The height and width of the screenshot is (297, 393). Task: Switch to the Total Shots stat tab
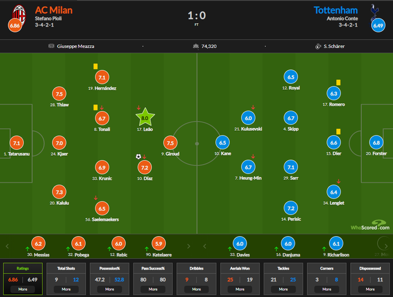(x=66, y=269)
